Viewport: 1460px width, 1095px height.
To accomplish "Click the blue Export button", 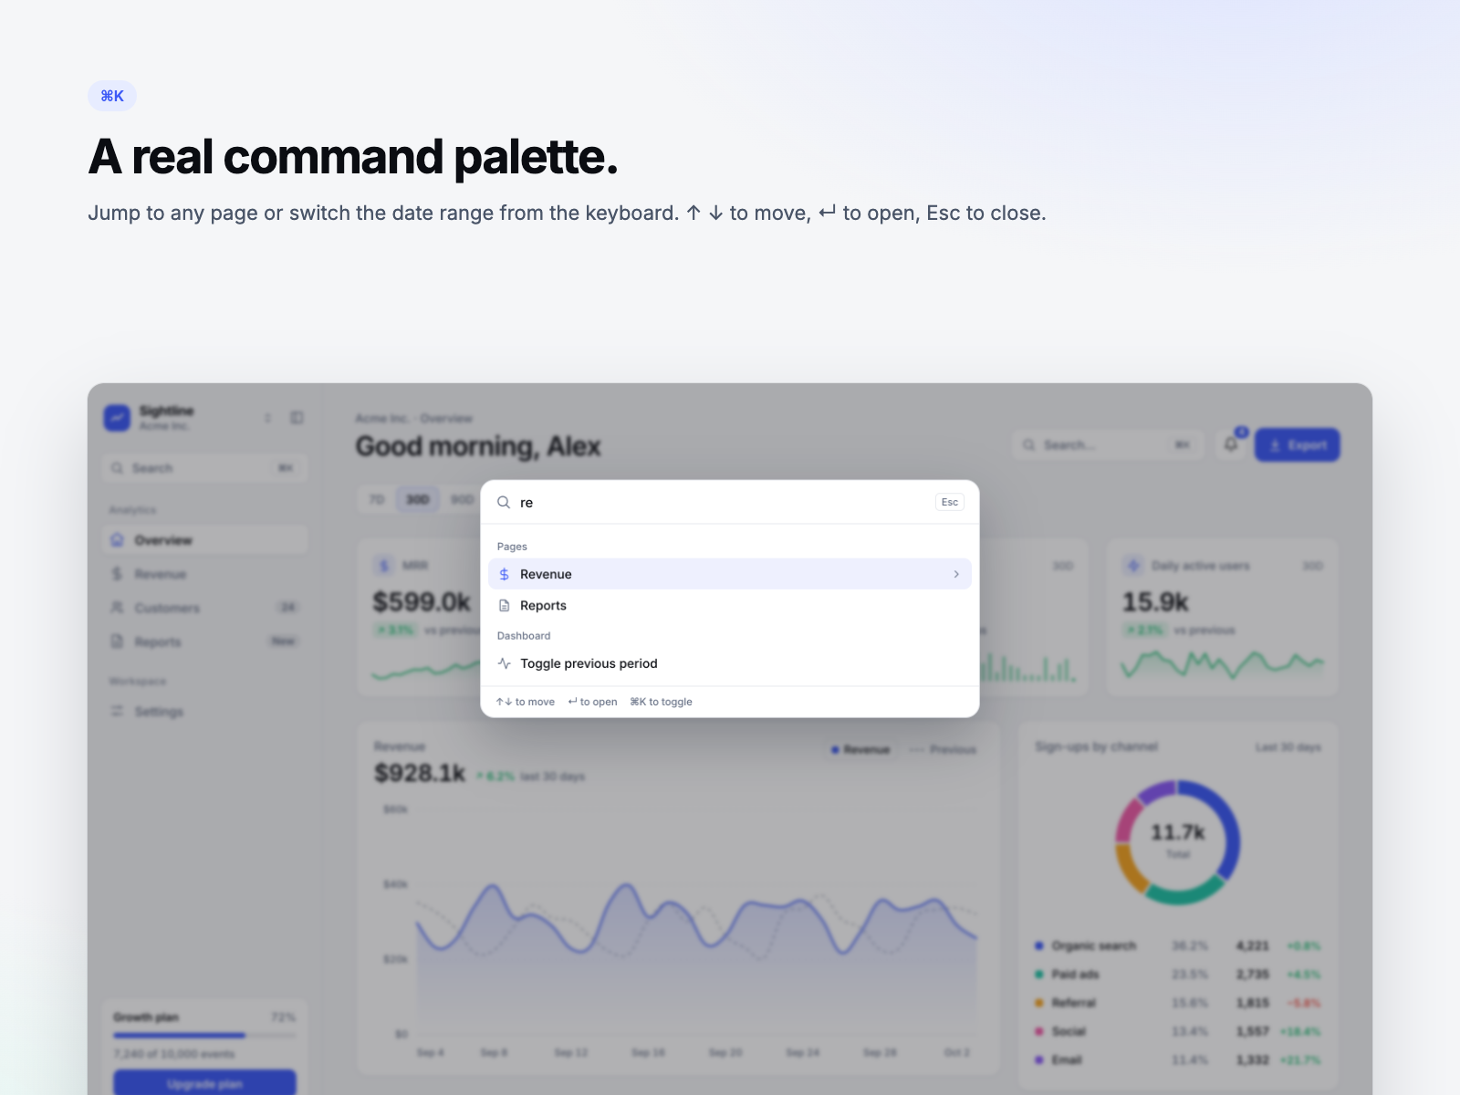I will tap(1298, 444).
